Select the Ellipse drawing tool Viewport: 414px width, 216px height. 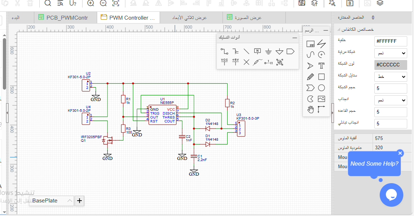click(x=321, y=88)
